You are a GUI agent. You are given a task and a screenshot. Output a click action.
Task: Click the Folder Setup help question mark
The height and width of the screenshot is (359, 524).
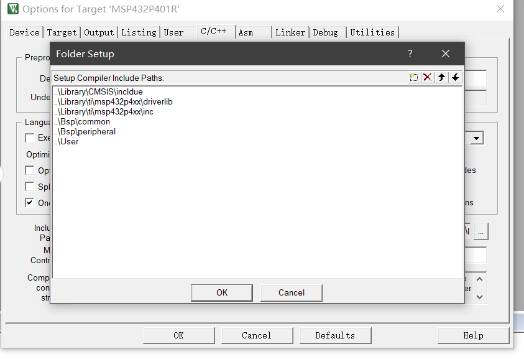tap(410, 54)
